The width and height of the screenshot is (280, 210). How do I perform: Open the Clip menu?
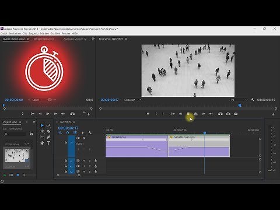[x=24, y=33]
